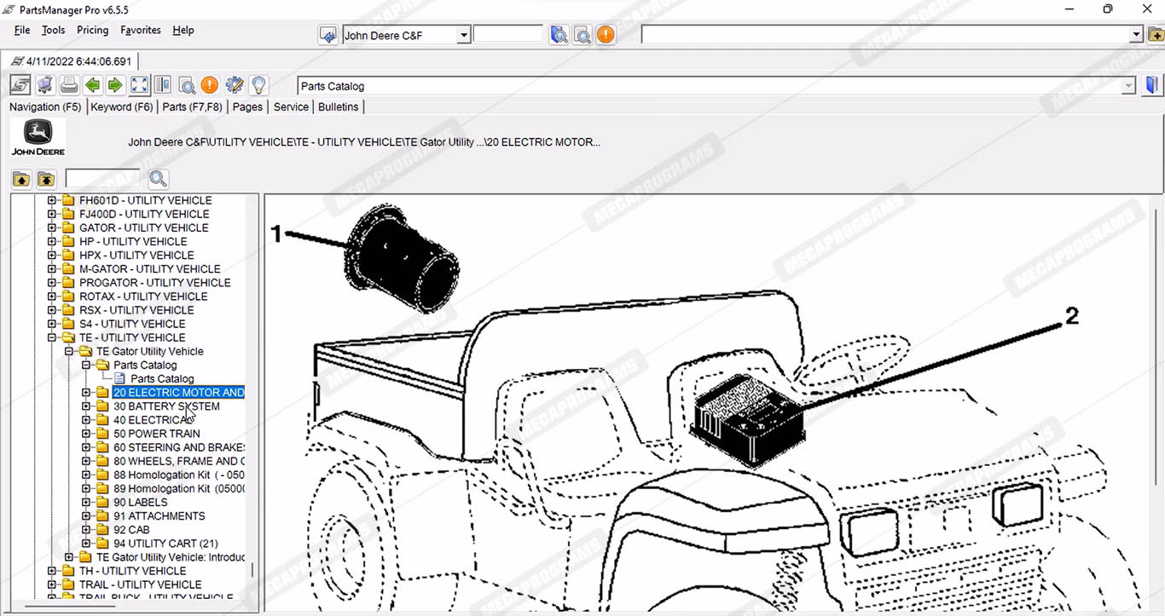Click the grey page-search icon in the top toolbar

pyautogui.click(x=582, y=35)
